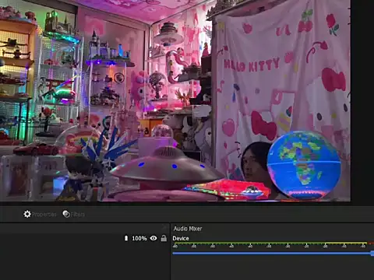Click the battery icon beside 100%
Image resolution: width=374 pixels, height=280 pixels.
coord(126,238)
